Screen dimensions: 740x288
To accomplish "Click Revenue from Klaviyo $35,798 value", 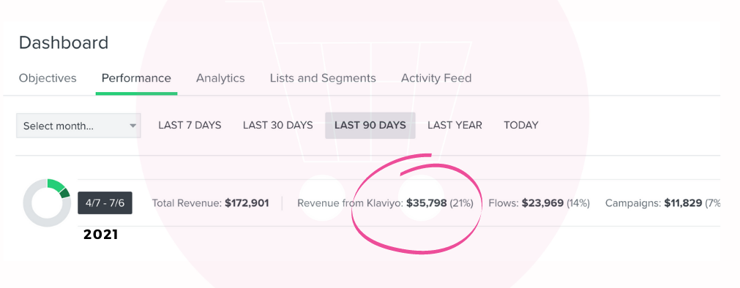I will (427, 203).
